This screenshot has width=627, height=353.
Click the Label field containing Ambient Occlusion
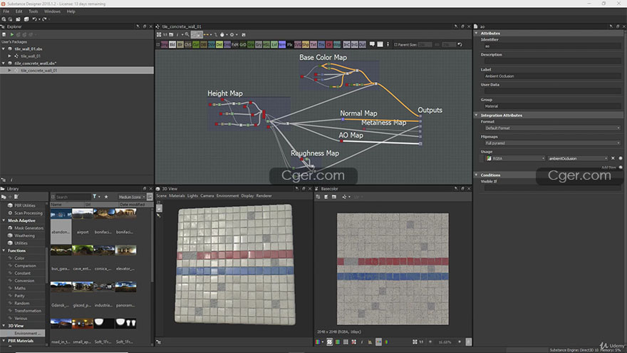click(x=552, y=76)
